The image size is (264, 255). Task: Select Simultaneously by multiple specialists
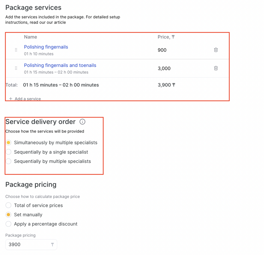(9, 143)
